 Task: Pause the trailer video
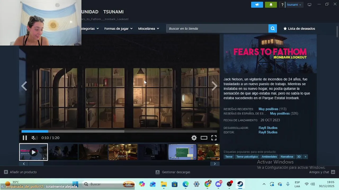pos(25,138)
